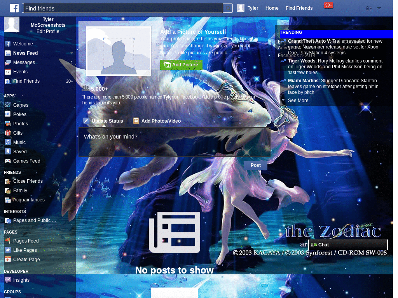Image resolution: width=398 pixels, height=298 pixels.
Task: Click the Messages count 1
Action: coord(72,62)
